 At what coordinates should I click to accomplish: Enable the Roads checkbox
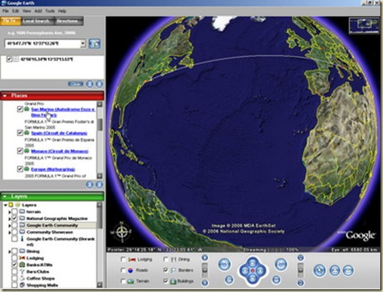click(x=123, y=270)
